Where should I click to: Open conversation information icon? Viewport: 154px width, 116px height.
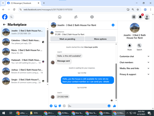[x=113, y=25]
